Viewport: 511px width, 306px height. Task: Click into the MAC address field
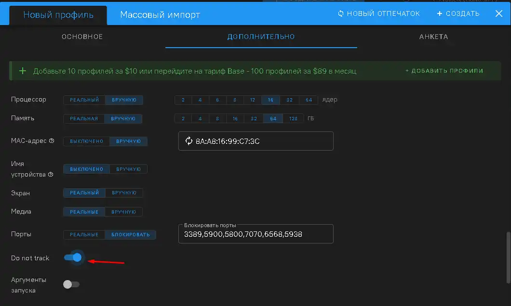pos(256,141)
